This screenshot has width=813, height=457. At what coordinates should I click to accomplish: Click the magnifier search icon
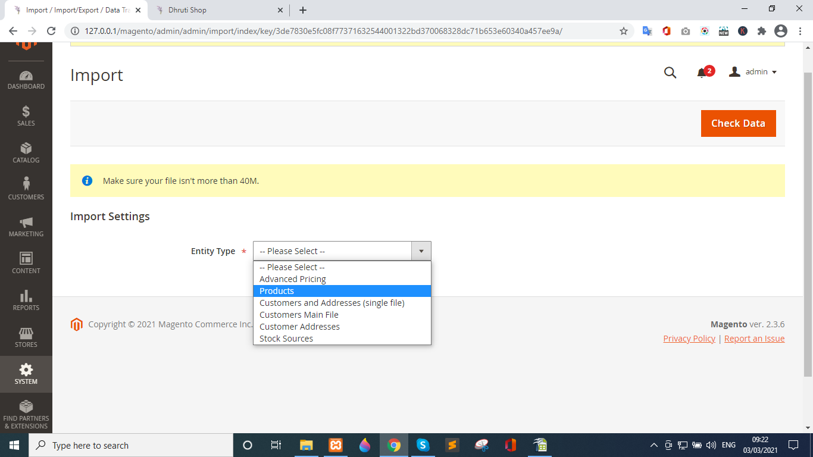(x=670, y=73)
